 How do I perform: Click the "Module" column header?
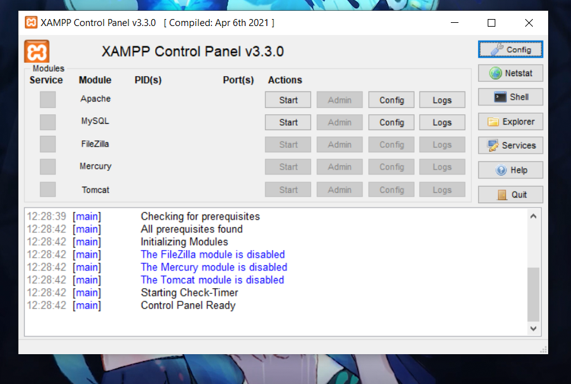click(95, 80)
